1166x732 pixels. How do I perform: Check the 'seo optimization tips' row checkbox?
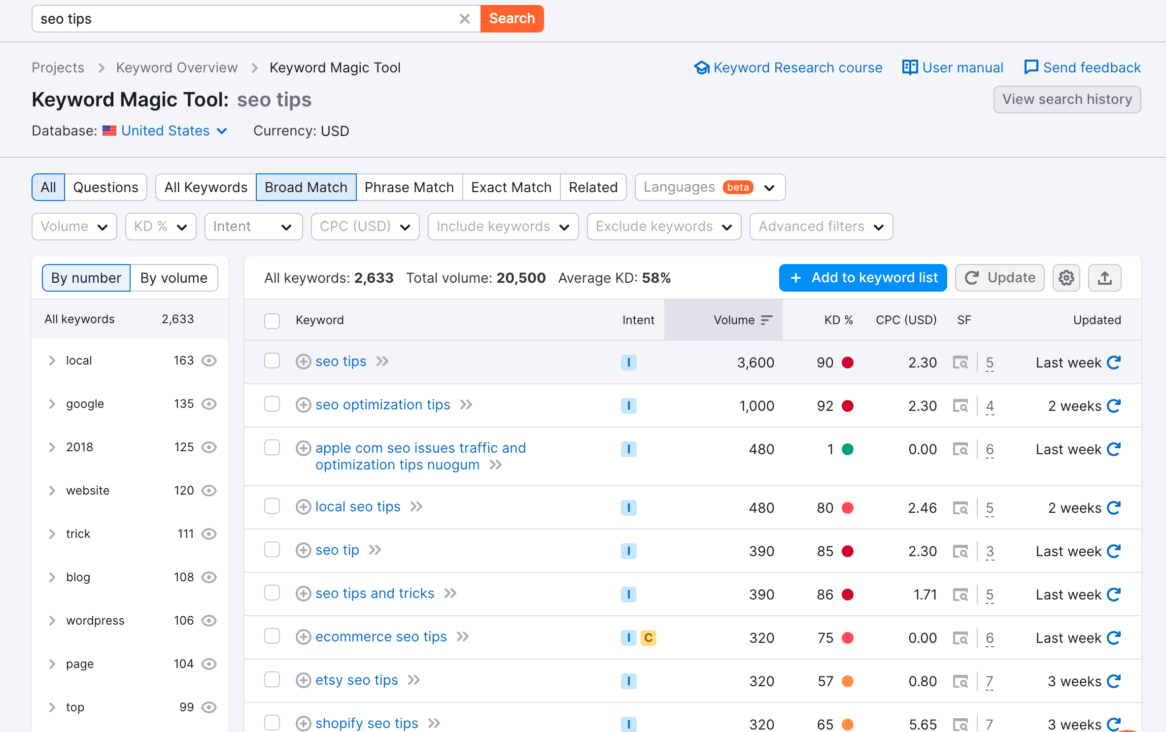coord(272,404)
